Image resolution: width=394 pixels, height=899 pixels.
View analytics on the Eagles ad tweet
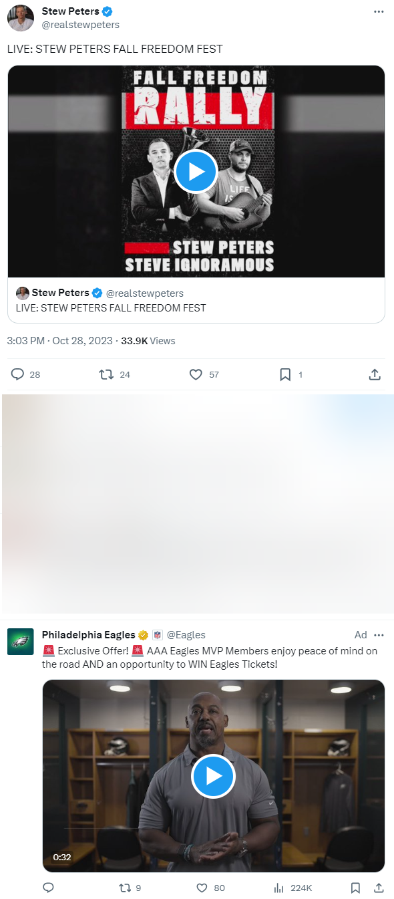pyautogui.click(x=278, y=888)
